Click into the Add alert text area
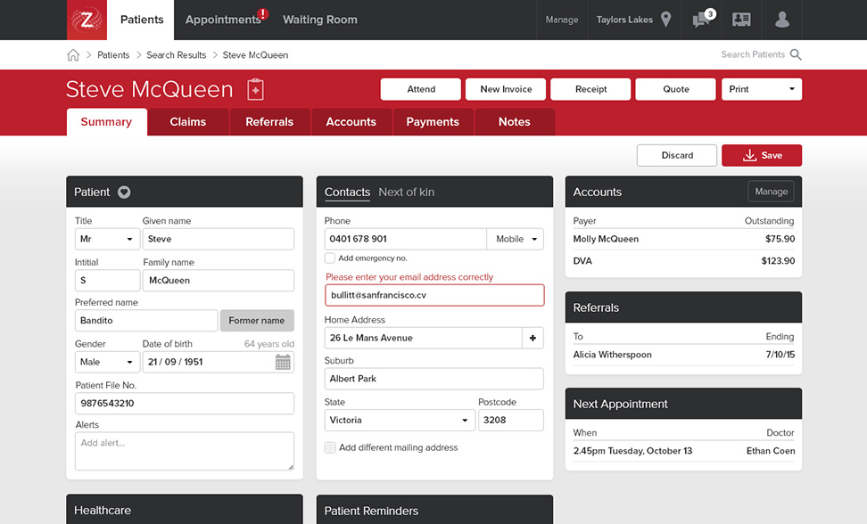The height and width of the screenshot is (524, 867). click(x=184, y=451)
